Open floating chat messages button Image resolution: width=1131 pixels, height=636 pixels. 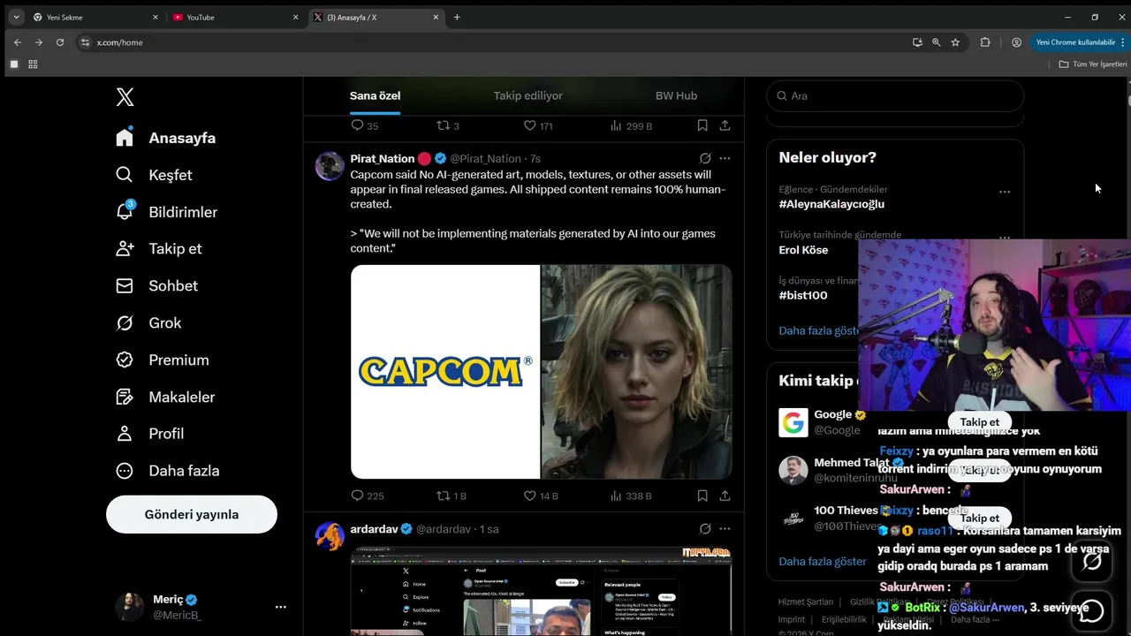click(x=1092, y=611)
